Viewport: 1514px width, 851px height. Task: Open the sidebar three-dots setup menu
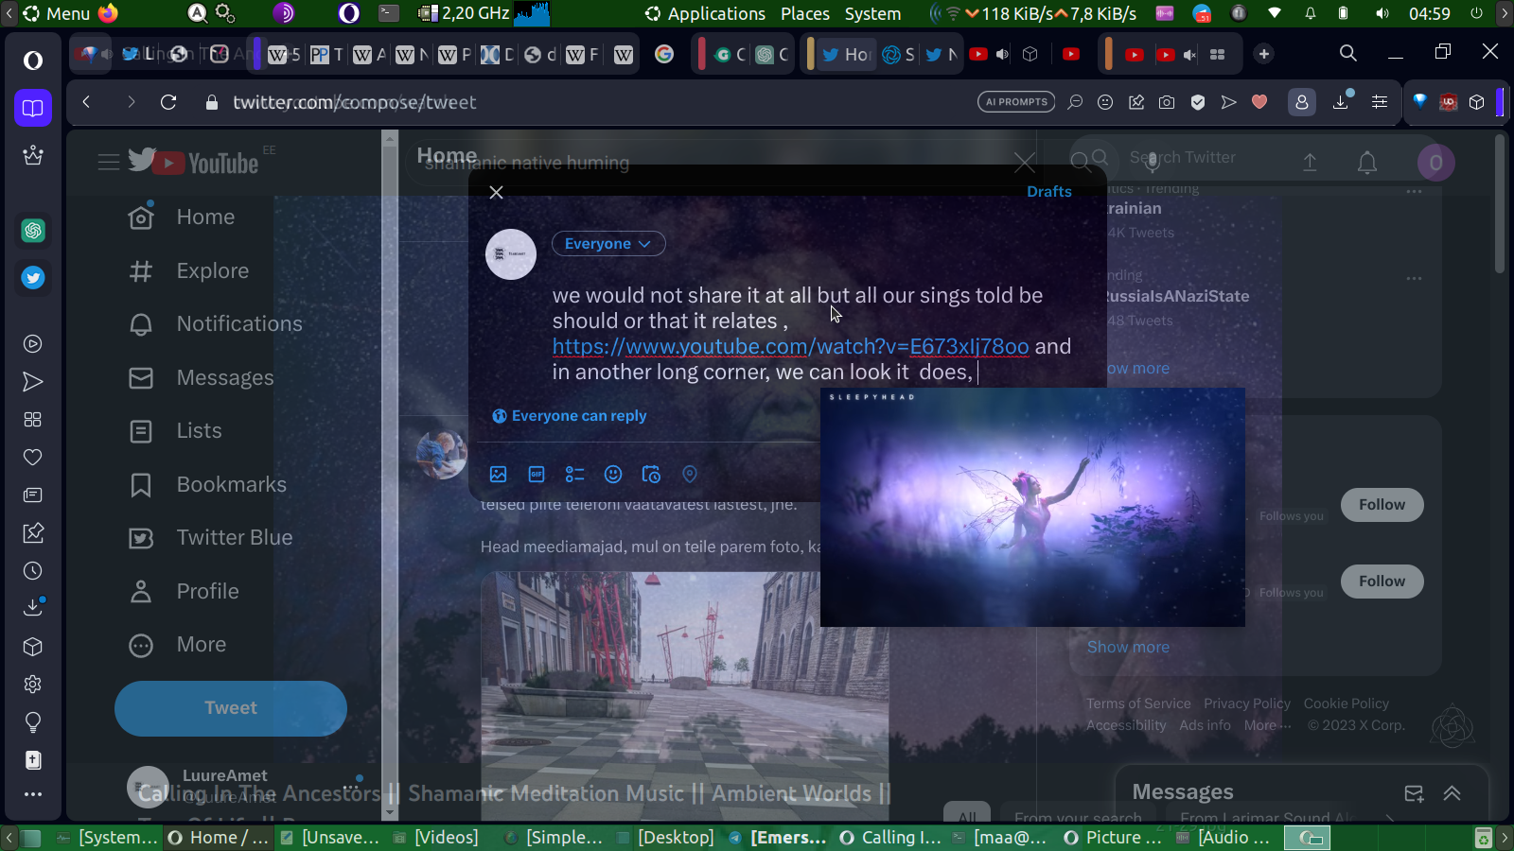33,794
